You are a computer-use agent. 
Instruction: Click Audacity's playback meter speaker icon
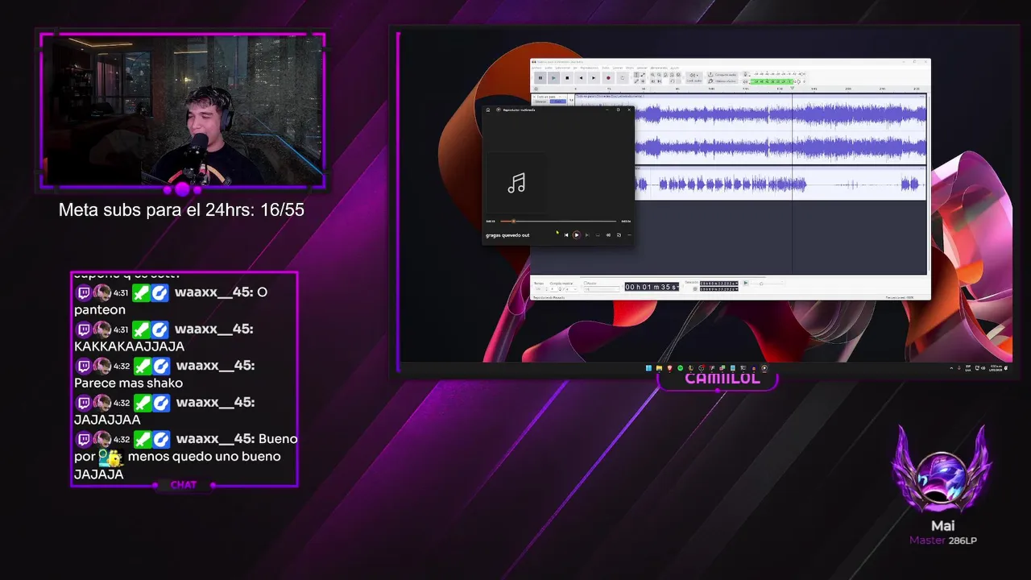745,81
